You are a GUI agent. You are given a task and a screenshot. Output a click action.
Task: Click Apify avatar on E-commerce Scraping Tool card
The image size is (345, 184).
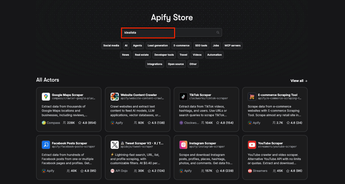pos(250,123)
